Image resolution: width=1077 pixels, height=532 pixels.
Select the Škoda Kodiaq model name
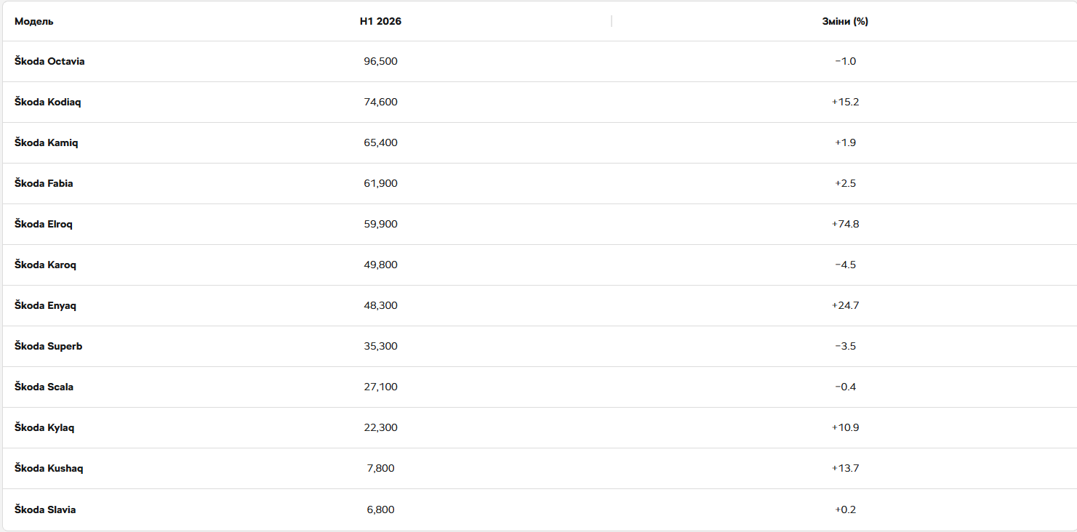coord(48,102)
